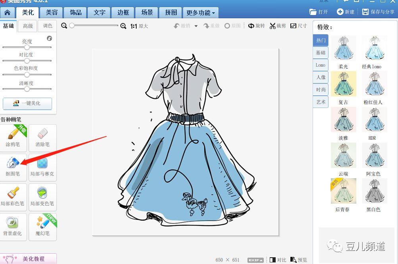The height and width of the screenshot is (264, 398).
Task: Apply the 粉红佳人 effect thumbnail
Action: (375, 84)
